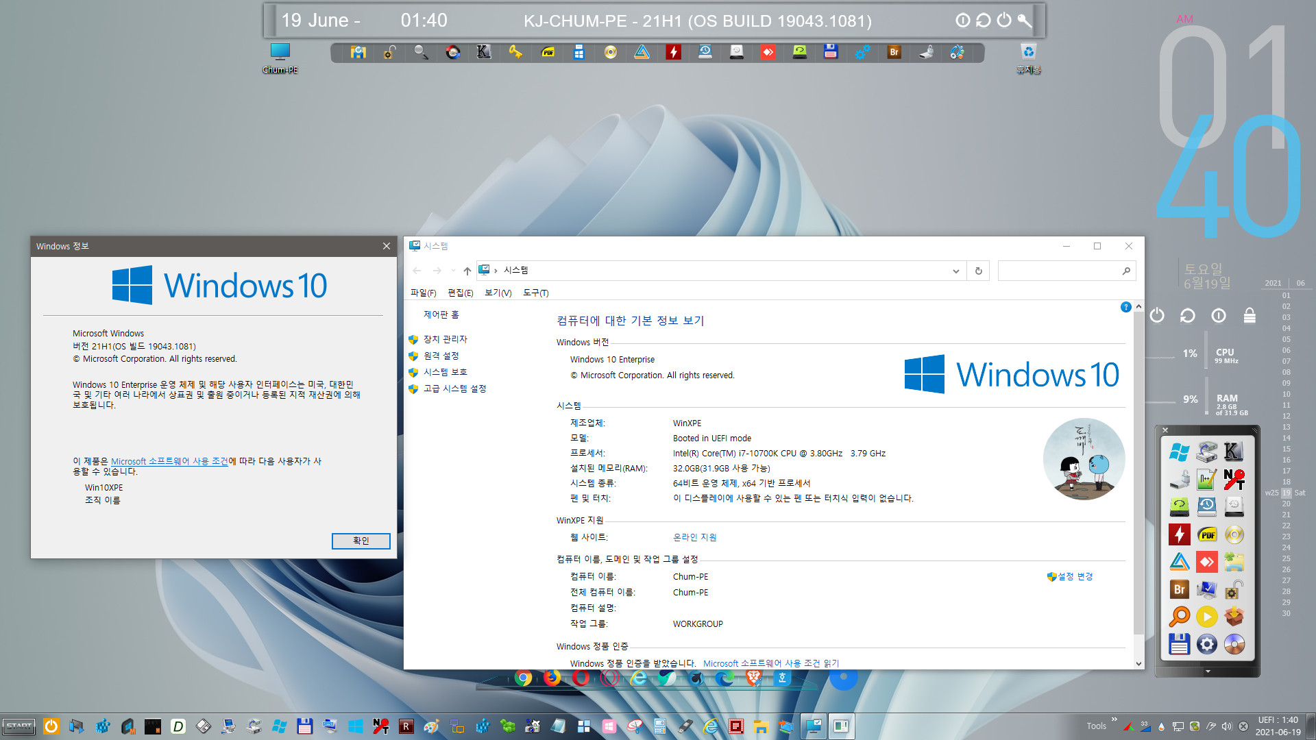Open the taskbar clock showing 2021-06-19

tap(1278, 726)
